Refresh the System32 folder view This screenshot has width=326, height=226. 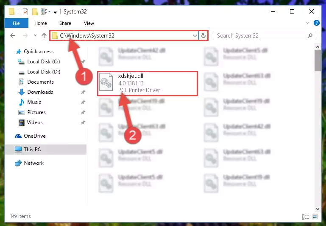tap(203, 35)
